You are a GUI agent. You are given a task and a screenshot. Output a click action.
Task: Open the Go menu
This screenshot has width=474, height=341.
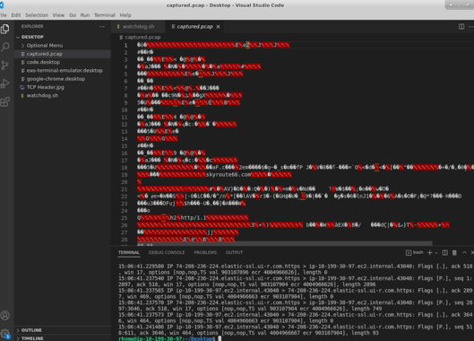coord(73,15)
